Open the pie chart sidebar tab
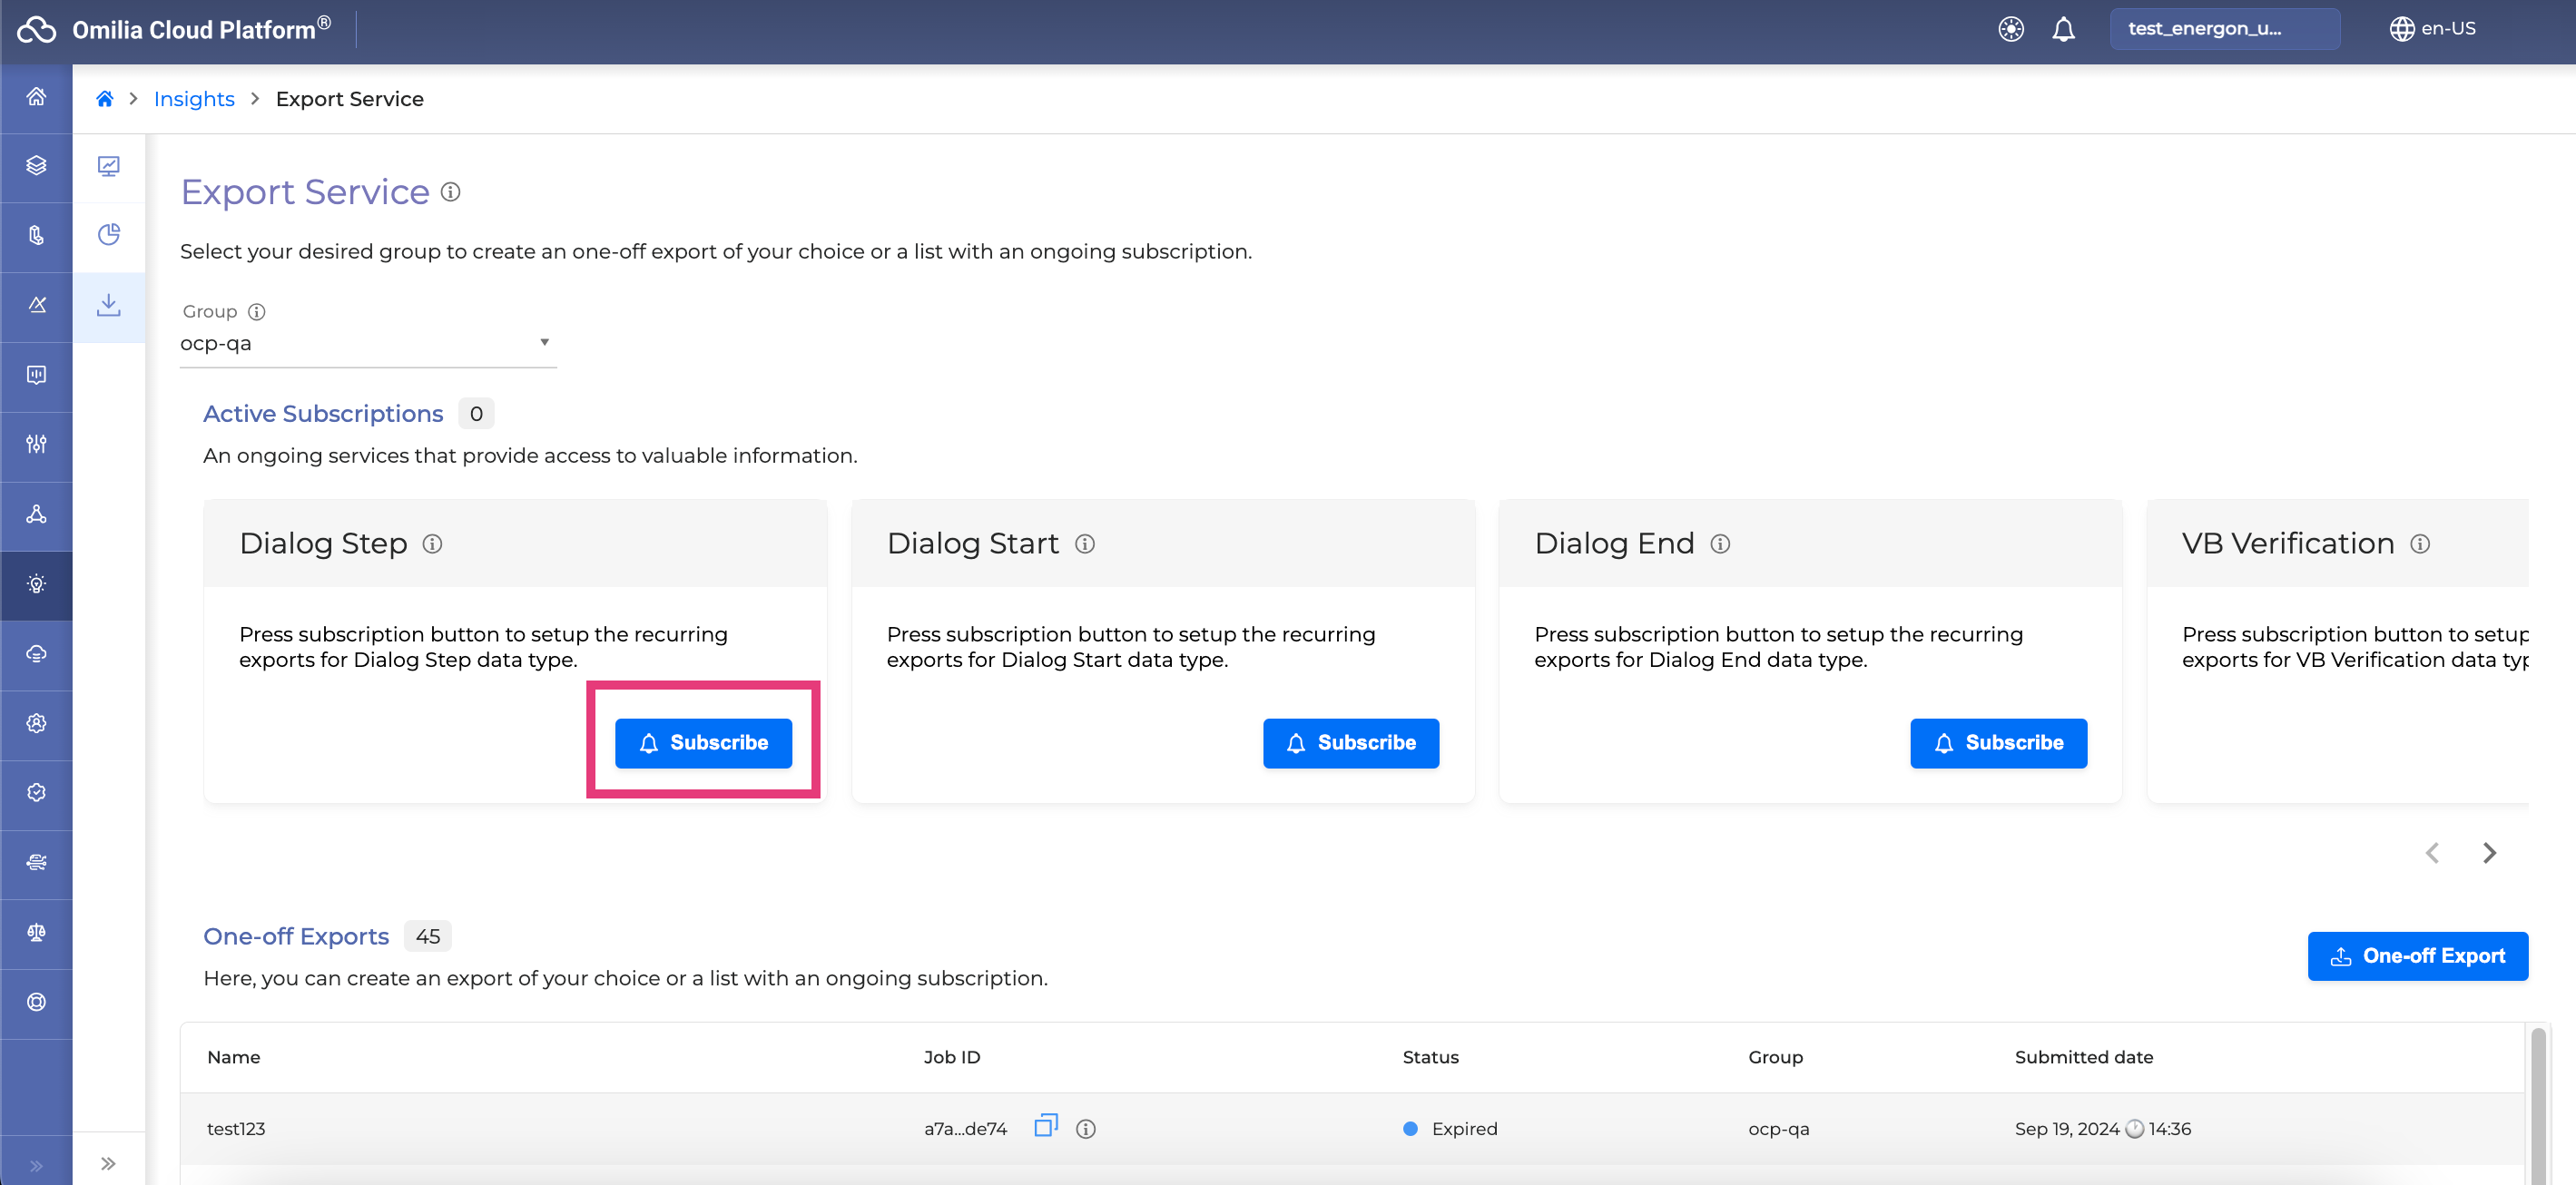Screen dimensions: 2576x1185 pyautogui.click(x=108, y=235)
